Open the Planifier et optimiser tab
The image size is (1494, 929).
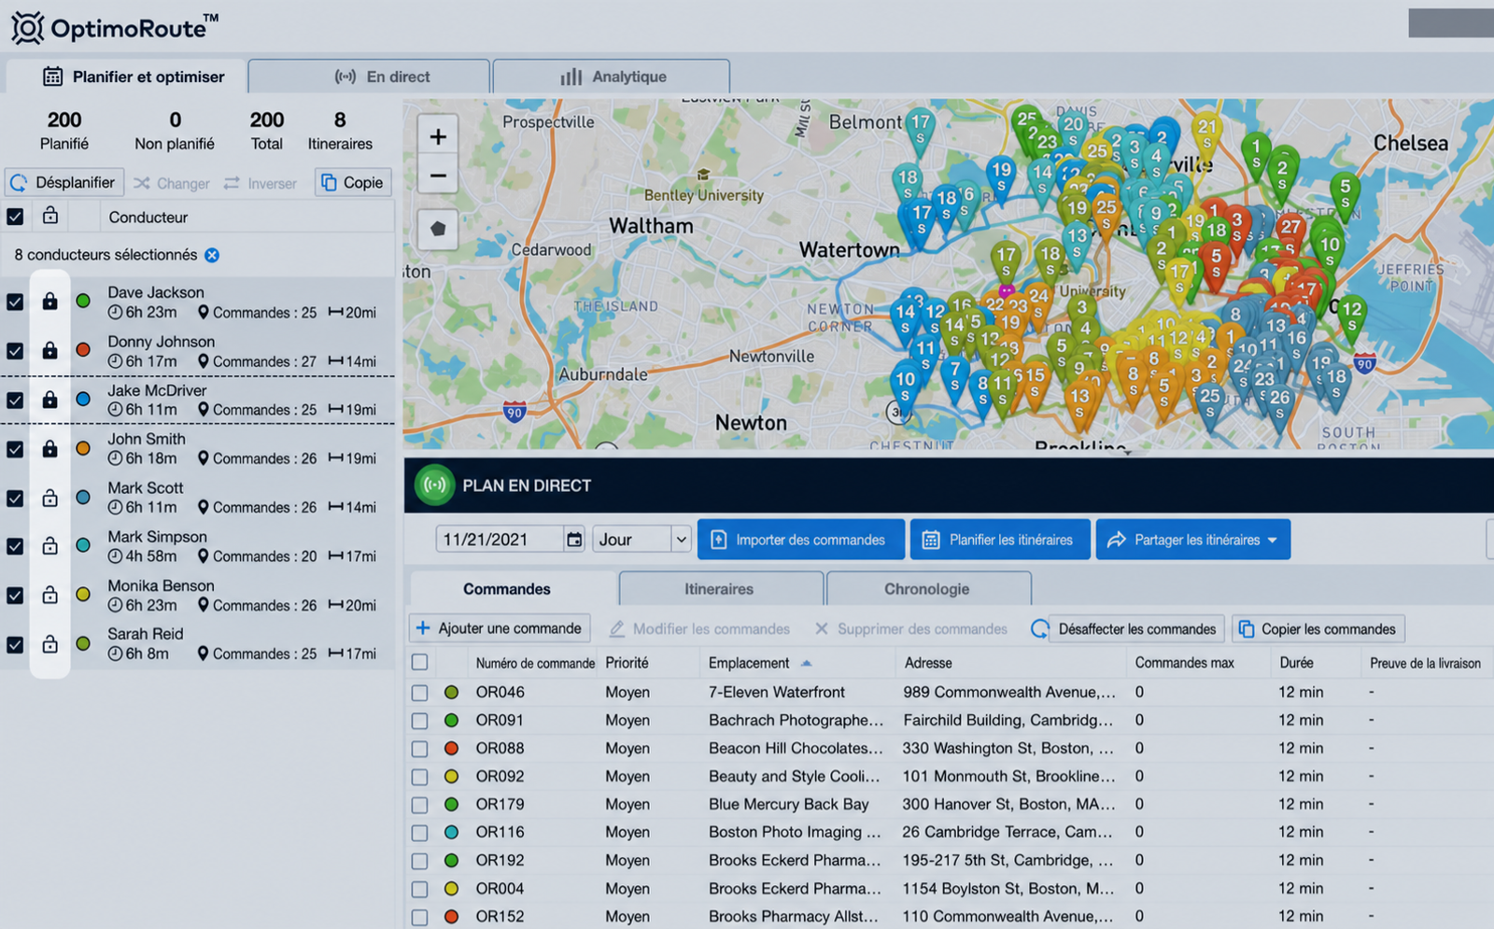126,77
